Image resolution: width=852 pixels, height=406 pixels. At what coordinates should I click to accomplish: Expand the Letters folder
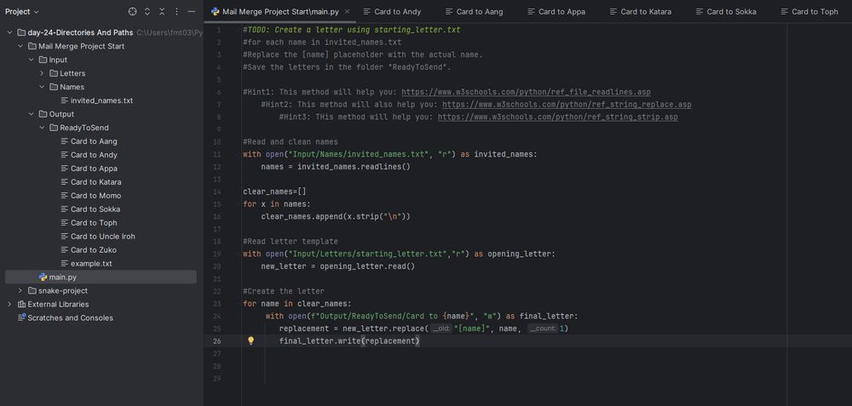pyautogui.click(x=42, y=73)
